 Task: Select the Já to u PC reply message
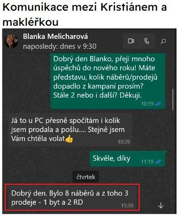click(70, 130)
